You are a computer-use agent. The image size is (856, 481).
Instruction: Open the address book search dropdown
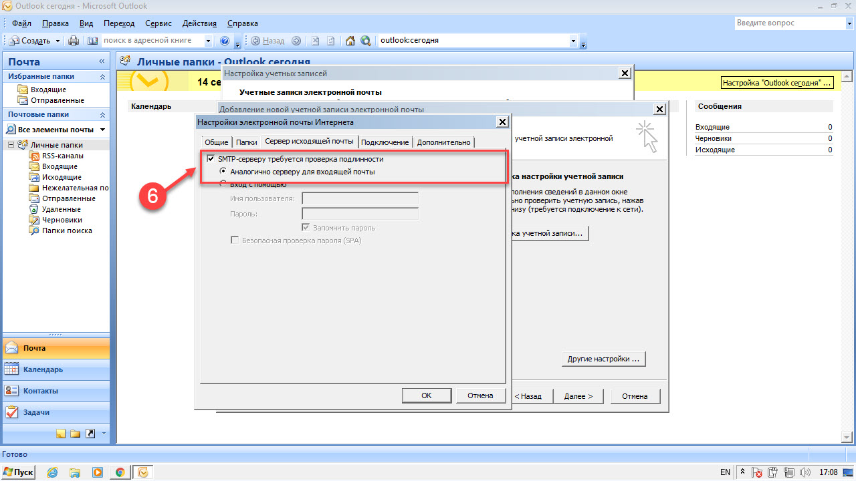tap(209, 41)
